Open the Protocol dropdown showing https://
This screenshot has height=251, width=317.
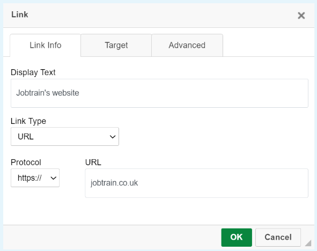click(x=35, y=178)
